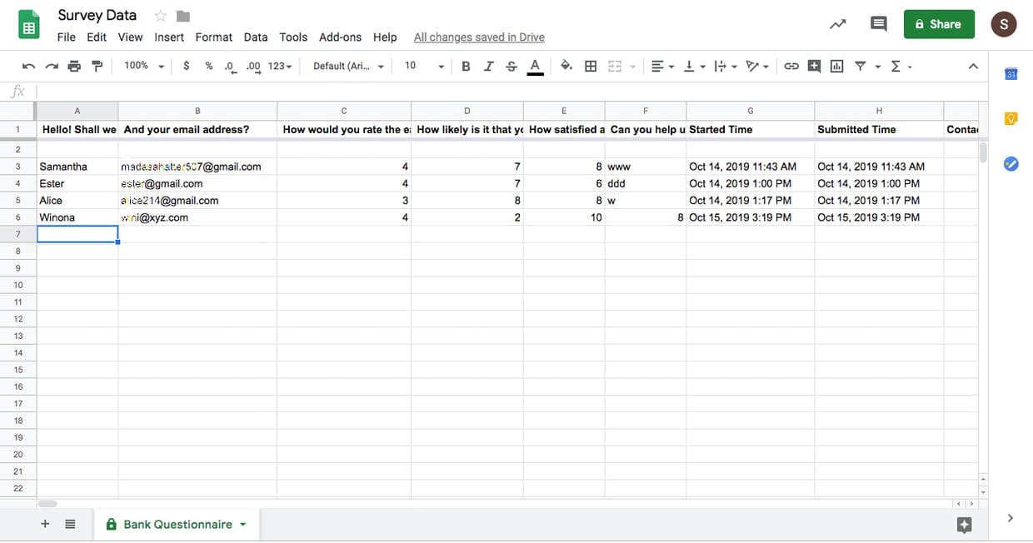Image resolution: width=1033 pixels, height=543 pixels.
Task: Open the Insert chart icon
Action: (x=836, y=66)
